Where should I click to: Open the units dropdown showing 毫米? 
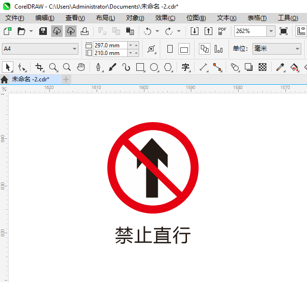pyautogui.click(x=277, y=49)
